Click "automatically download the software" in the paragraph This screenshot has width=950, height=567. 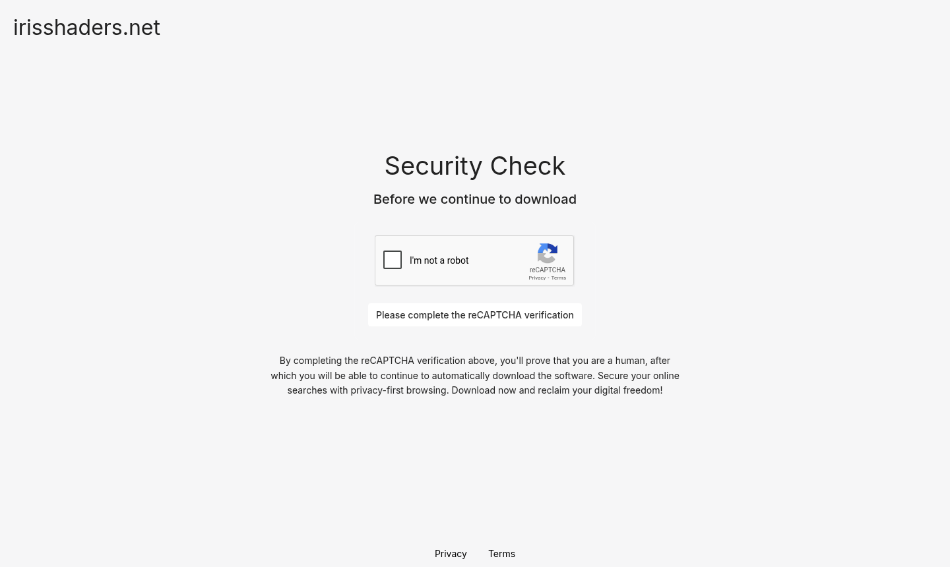(x=513, y=376)
